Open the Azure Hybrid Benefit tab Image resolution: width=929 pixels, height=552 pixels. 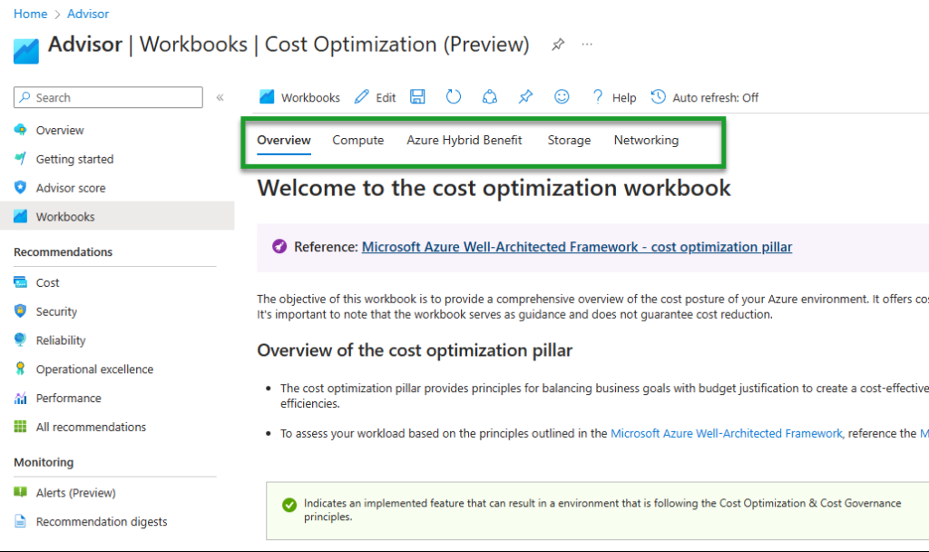point(464,140)
